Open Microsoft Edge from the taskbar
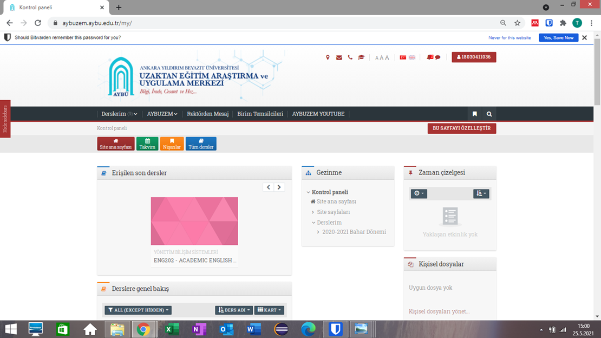 pyautogui.click(x=308, y=329)
